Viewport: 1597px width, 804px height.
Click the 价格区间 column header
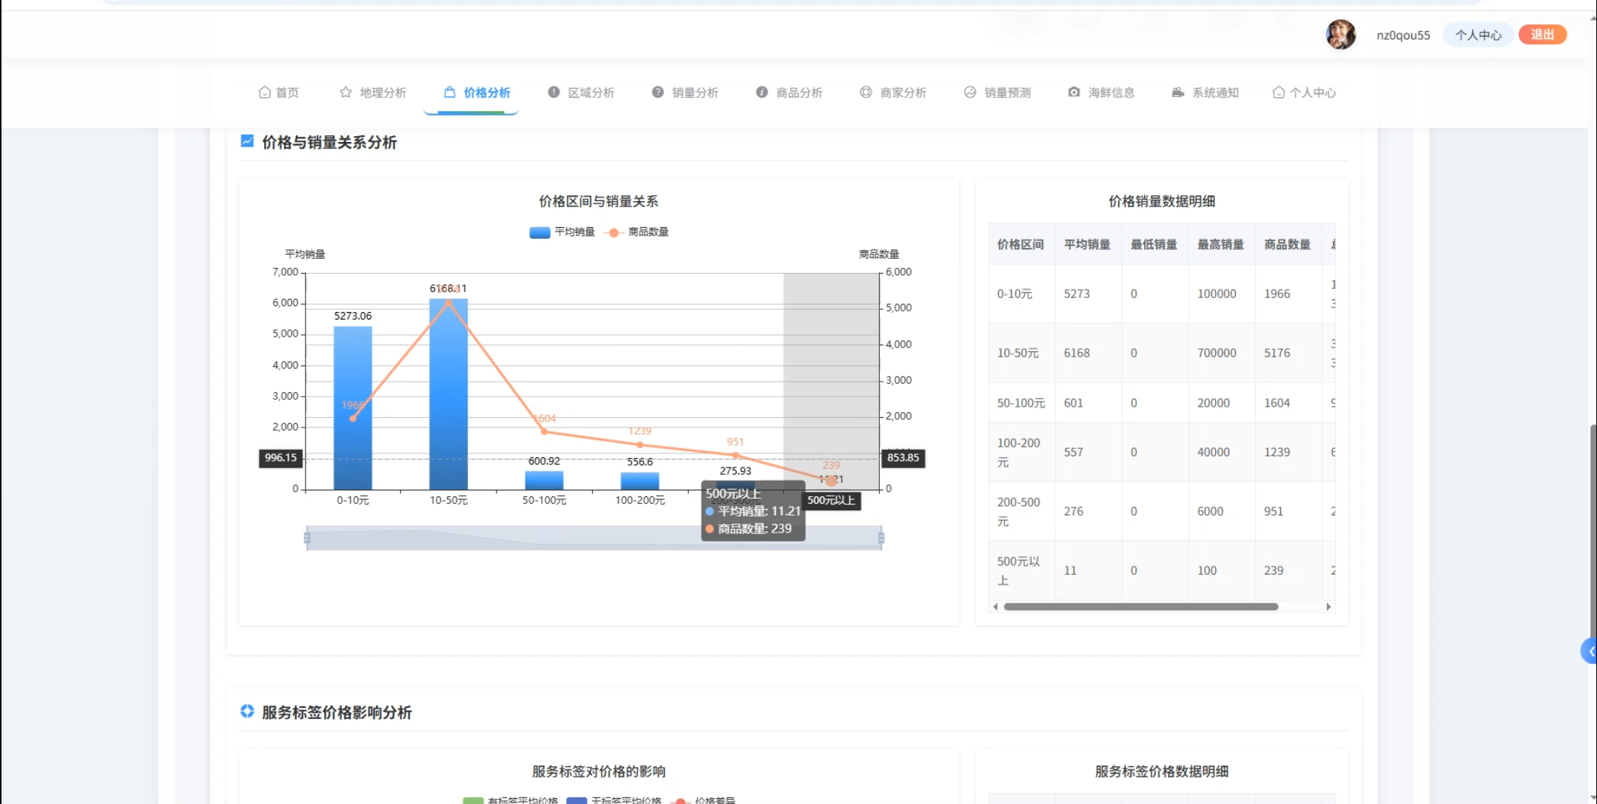coord(1021,244)
